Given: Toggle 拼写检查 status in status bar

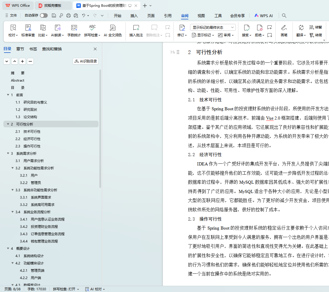Looking at the screenshot, I should point(66,289).
